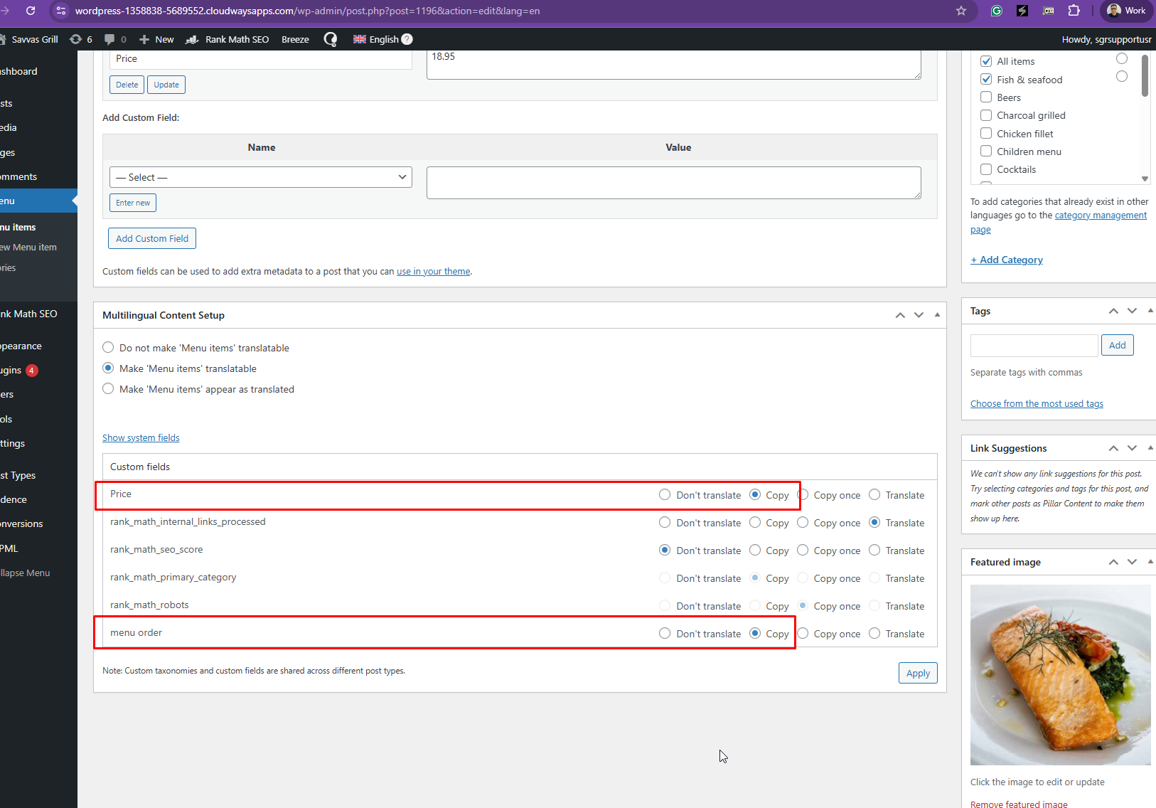Check the Chicken fillet category
This screenshot has width=1156, height=808.
coord(986,133)
